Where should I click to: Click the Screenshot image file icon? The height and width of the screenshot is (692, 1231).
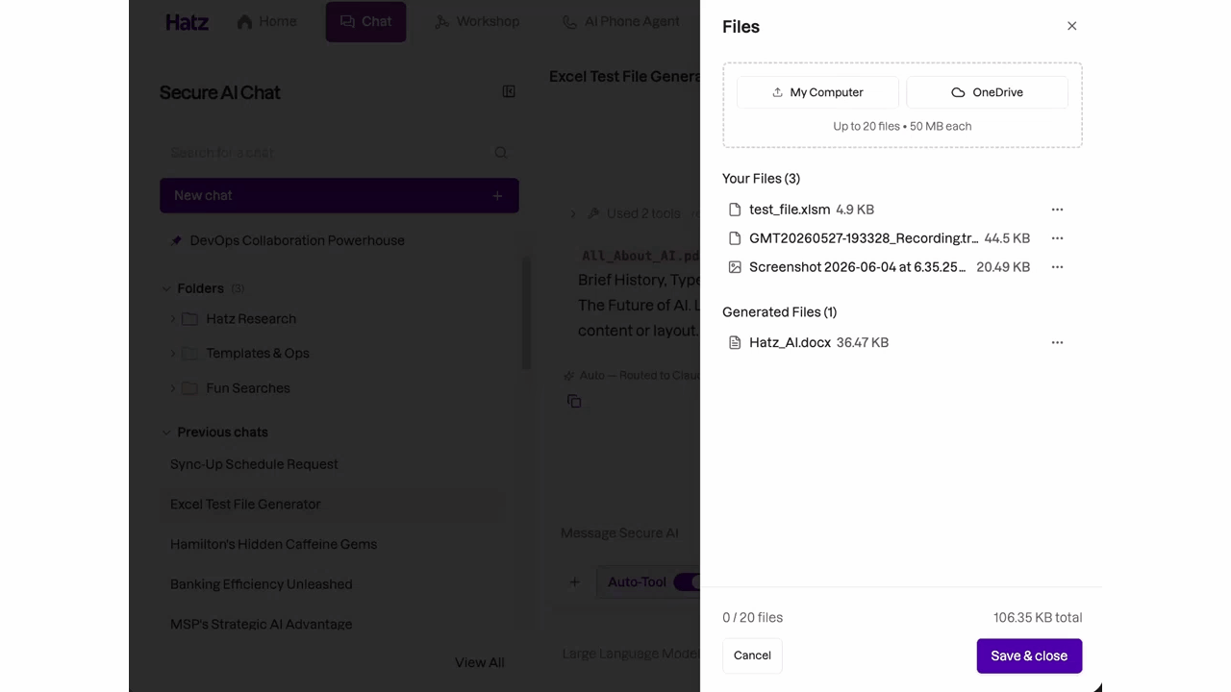[x=735, y=267]
